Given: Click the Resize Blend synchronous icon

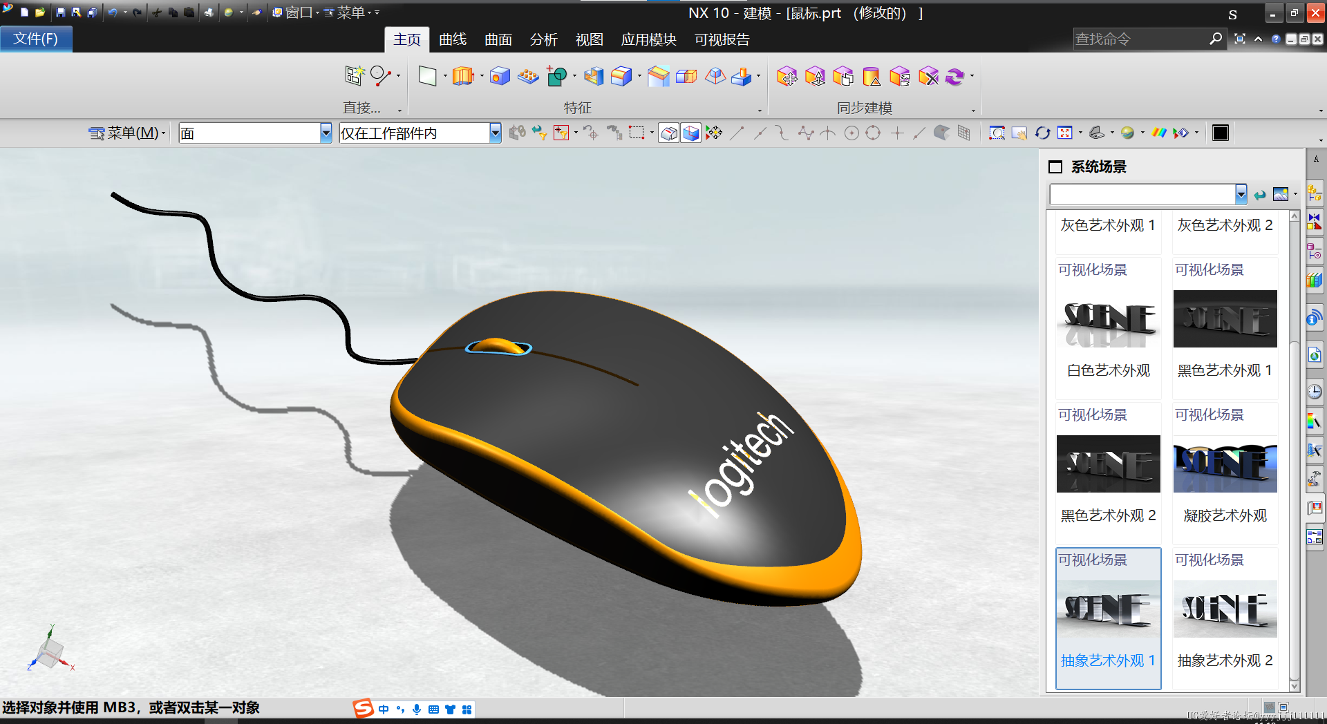Looking at the screenshot, I should tap(872, 76).
